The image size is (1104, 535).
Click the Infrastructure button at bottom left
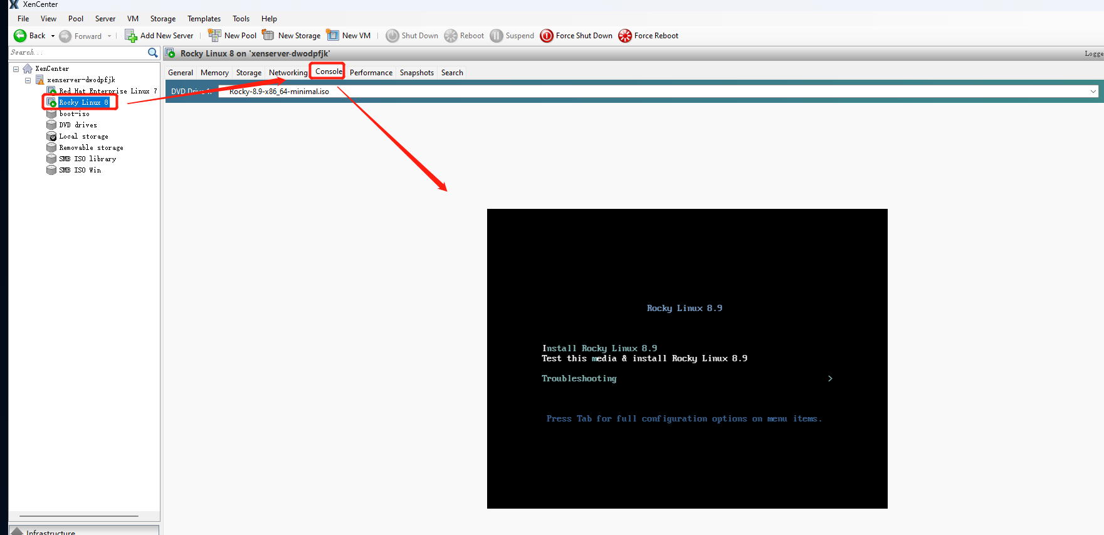50,532
